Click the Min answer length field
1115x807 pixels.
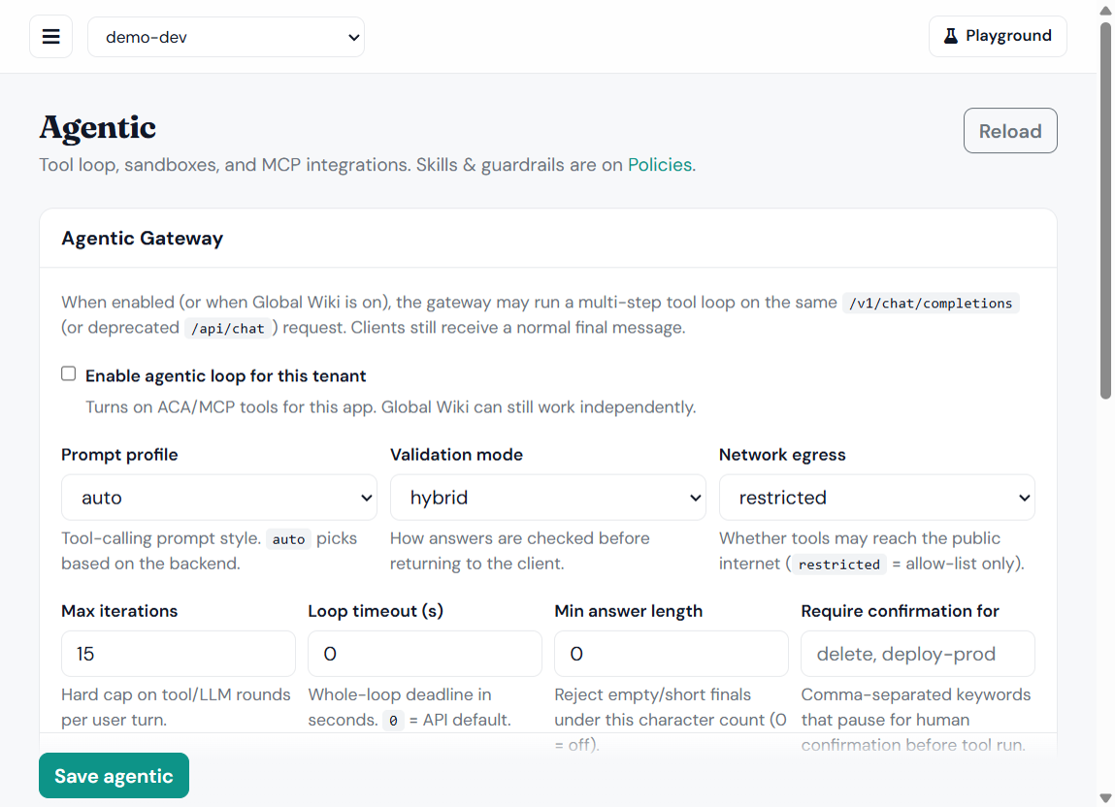pos(672,654)
